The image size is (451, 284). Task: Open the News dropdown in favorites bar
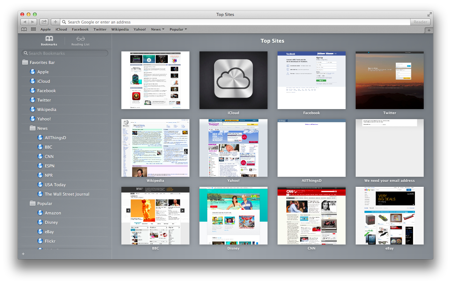[158, 29]
